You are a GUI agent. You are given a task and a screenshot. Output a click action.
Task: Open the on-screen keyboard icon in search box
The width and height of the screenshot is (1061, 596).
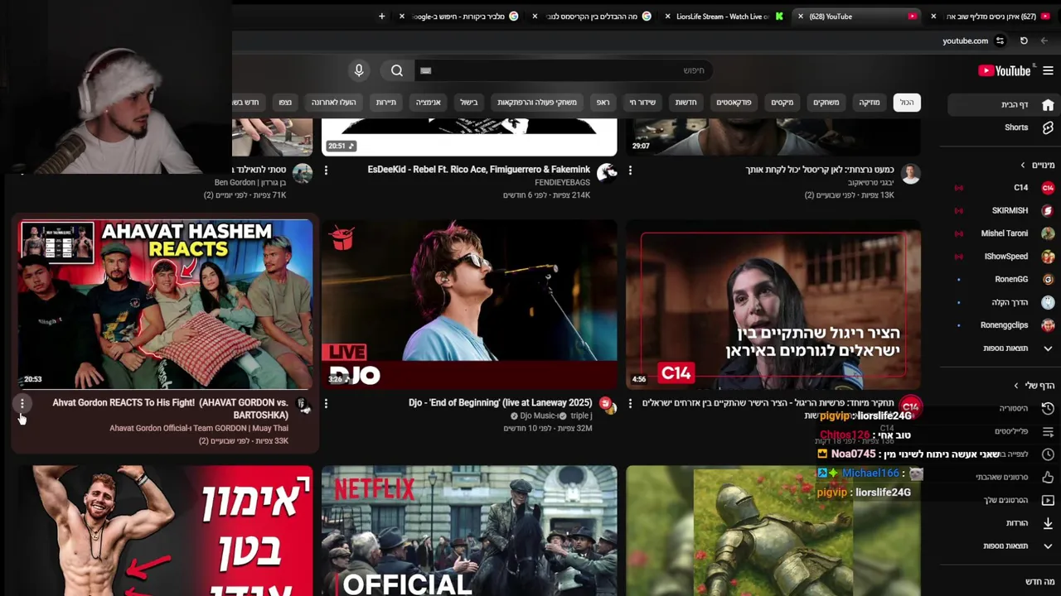(x=425, y=71)
